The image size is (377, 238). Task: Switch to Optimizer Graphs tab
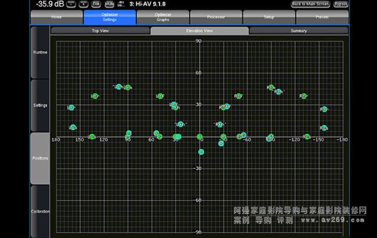[x=164, y=17]
